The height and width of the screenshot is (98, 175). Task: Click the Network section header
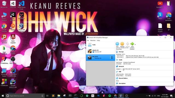pos(121,66)
